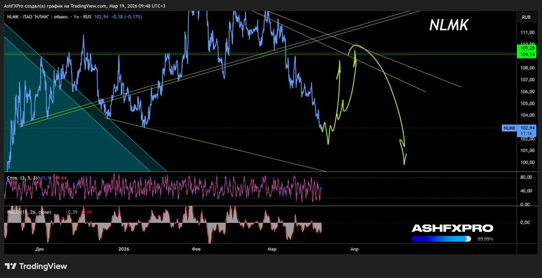
Task: Click the MACD (12, 26, close) indicator legend
Action: pos(29,212)
